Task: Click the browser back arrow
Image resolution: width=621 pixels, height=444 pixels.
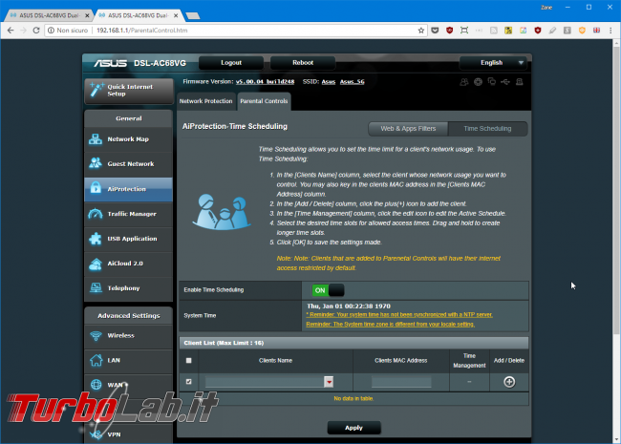Action: tap(11, 31)
